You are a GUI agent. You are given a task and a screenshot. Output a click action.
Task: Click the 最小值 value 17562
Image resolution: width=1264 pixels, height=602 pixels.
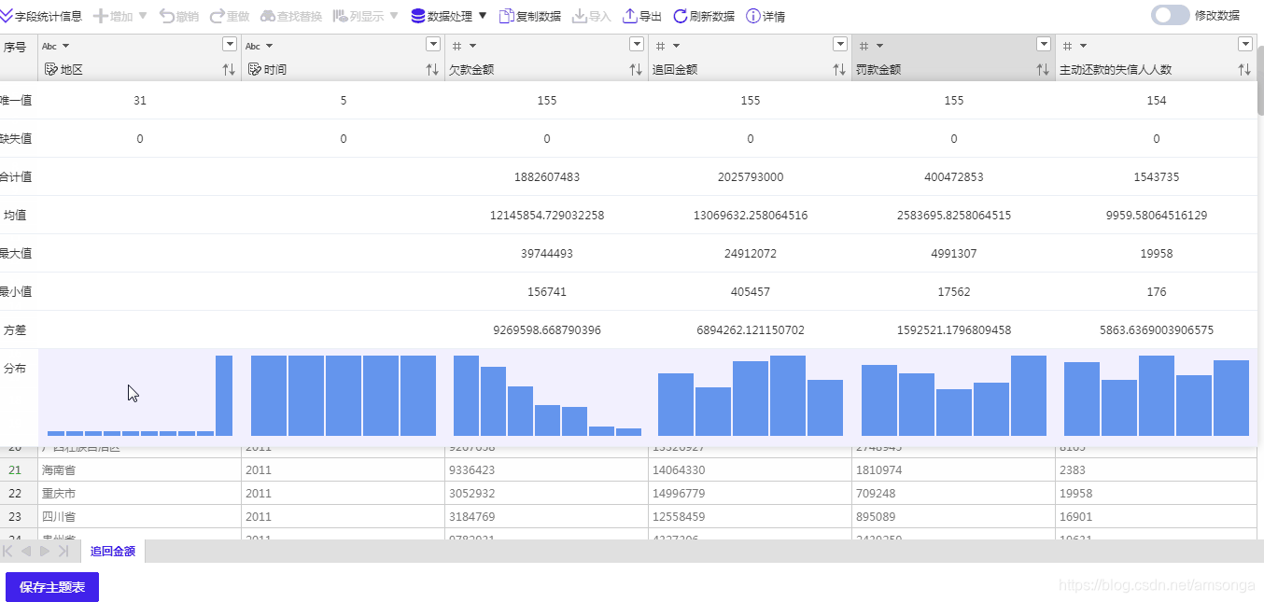point(954,292)
